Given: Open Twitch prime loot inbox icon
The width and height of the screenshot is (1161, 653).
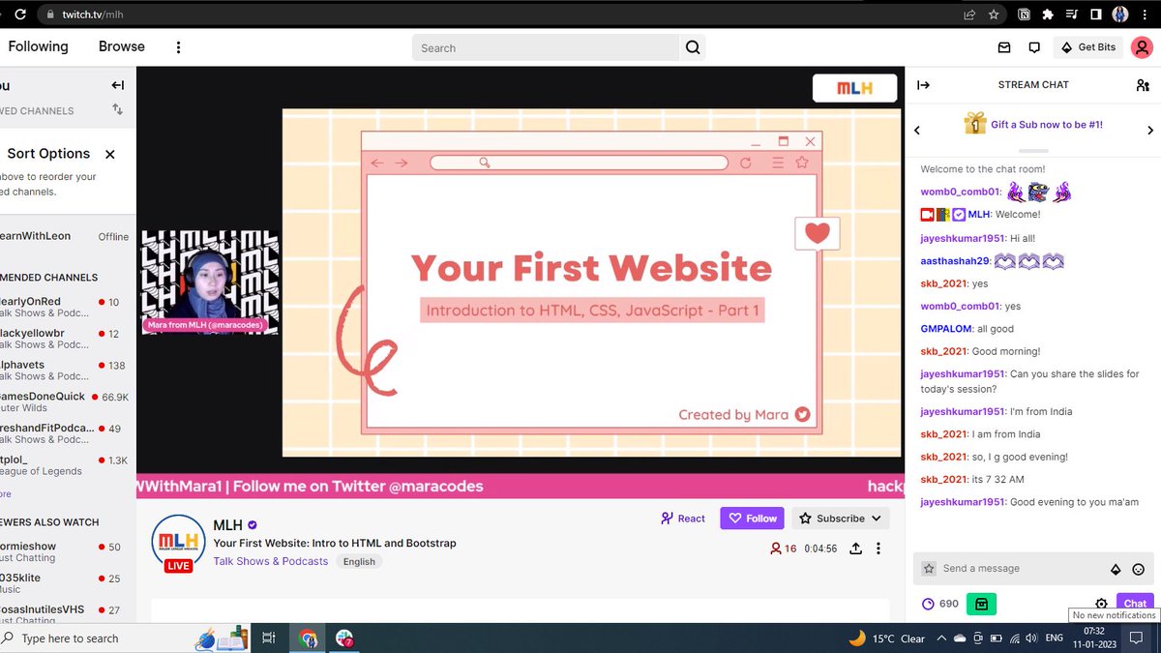Looking at the screenshot, I should 1004,47.
